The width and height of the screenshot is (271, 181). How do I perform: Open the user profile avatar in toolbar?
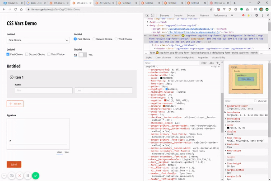(x=261, y=10)
